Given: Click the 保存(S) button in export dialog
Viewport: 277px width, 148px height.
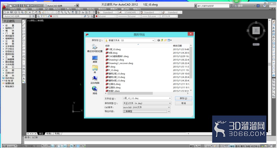Looking at the screenshot, I should pyautogui.click(x=184, y=98).
